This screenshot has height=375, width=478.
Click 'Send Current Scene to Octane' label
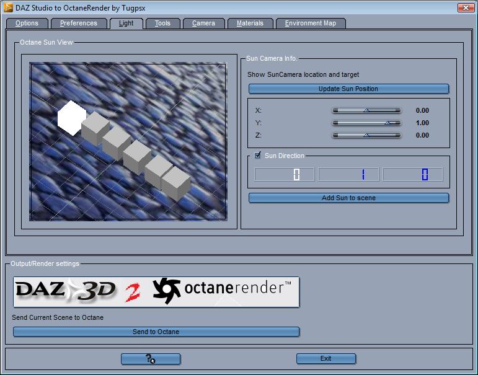pos(58,317)
